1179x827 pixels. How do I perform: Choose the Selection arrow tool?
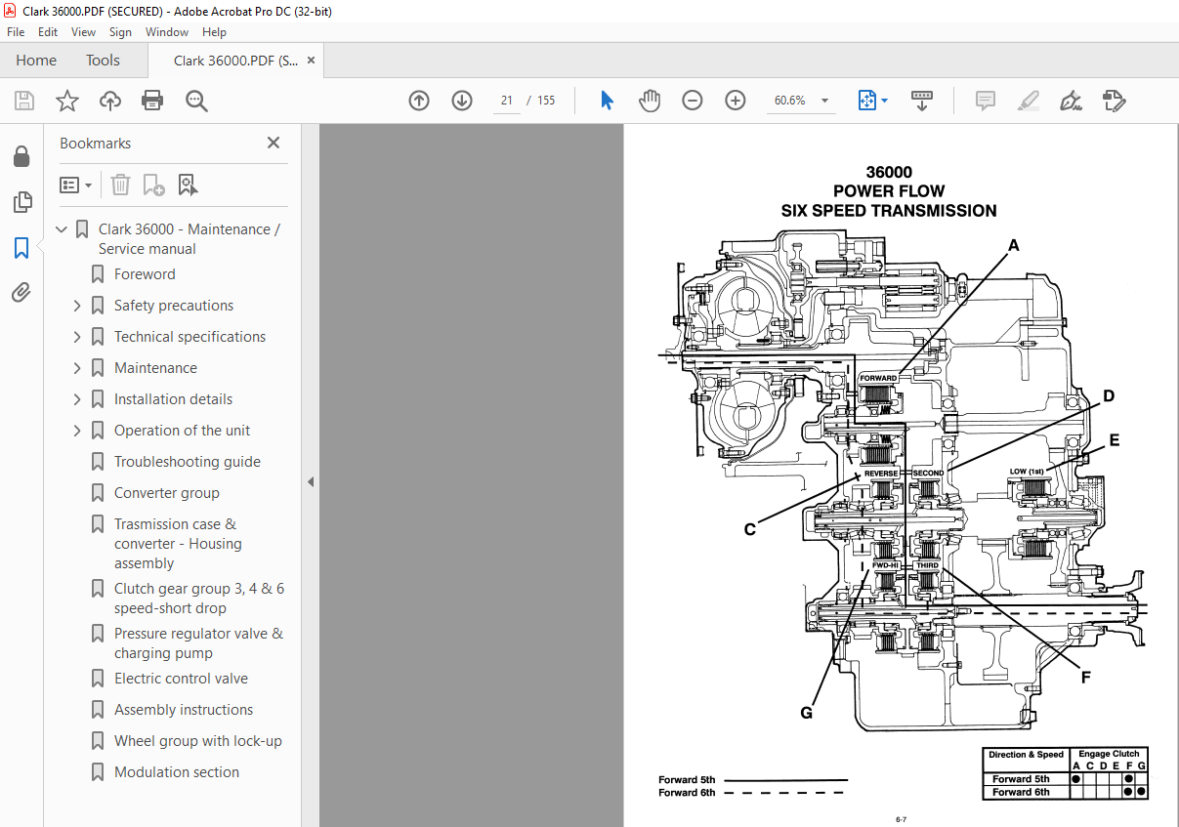pos(607,101)
